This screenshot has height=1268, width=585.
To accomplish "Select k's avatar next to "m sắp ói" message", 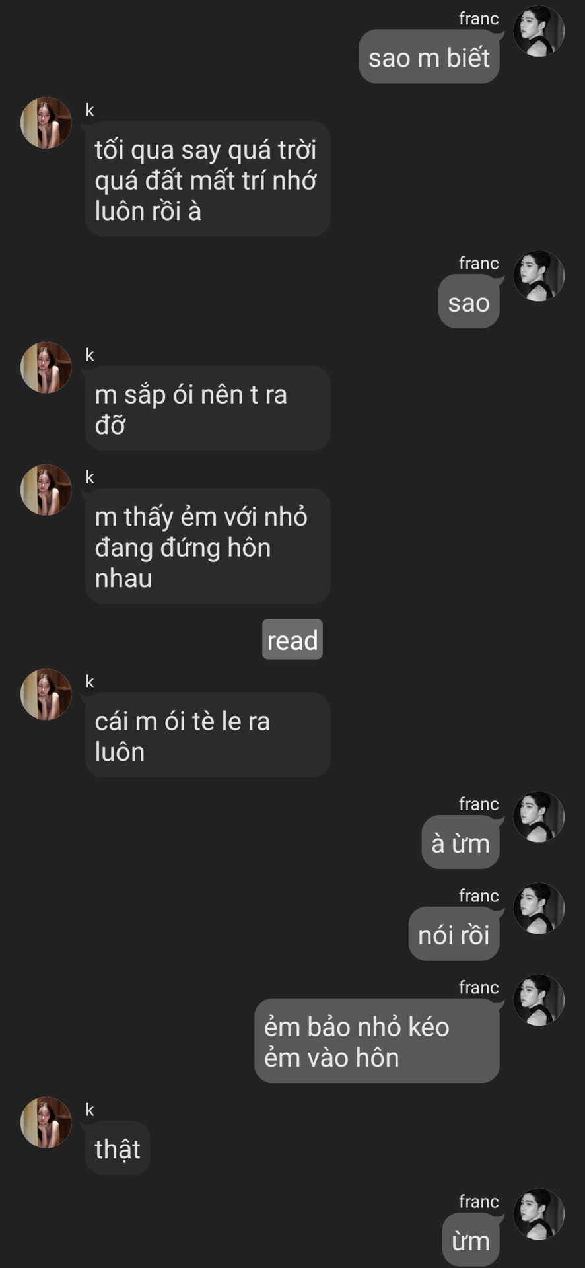I will tap(46, 368).
